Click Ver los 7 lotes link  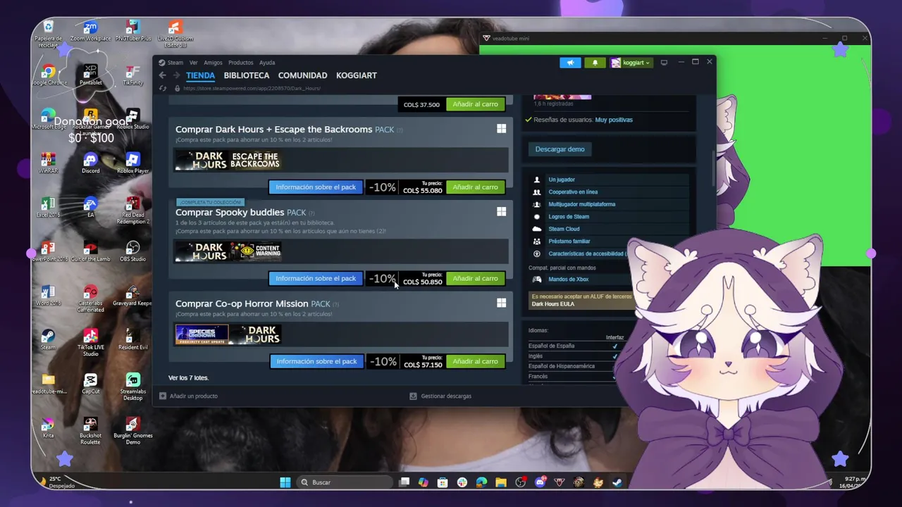[188, 378]
